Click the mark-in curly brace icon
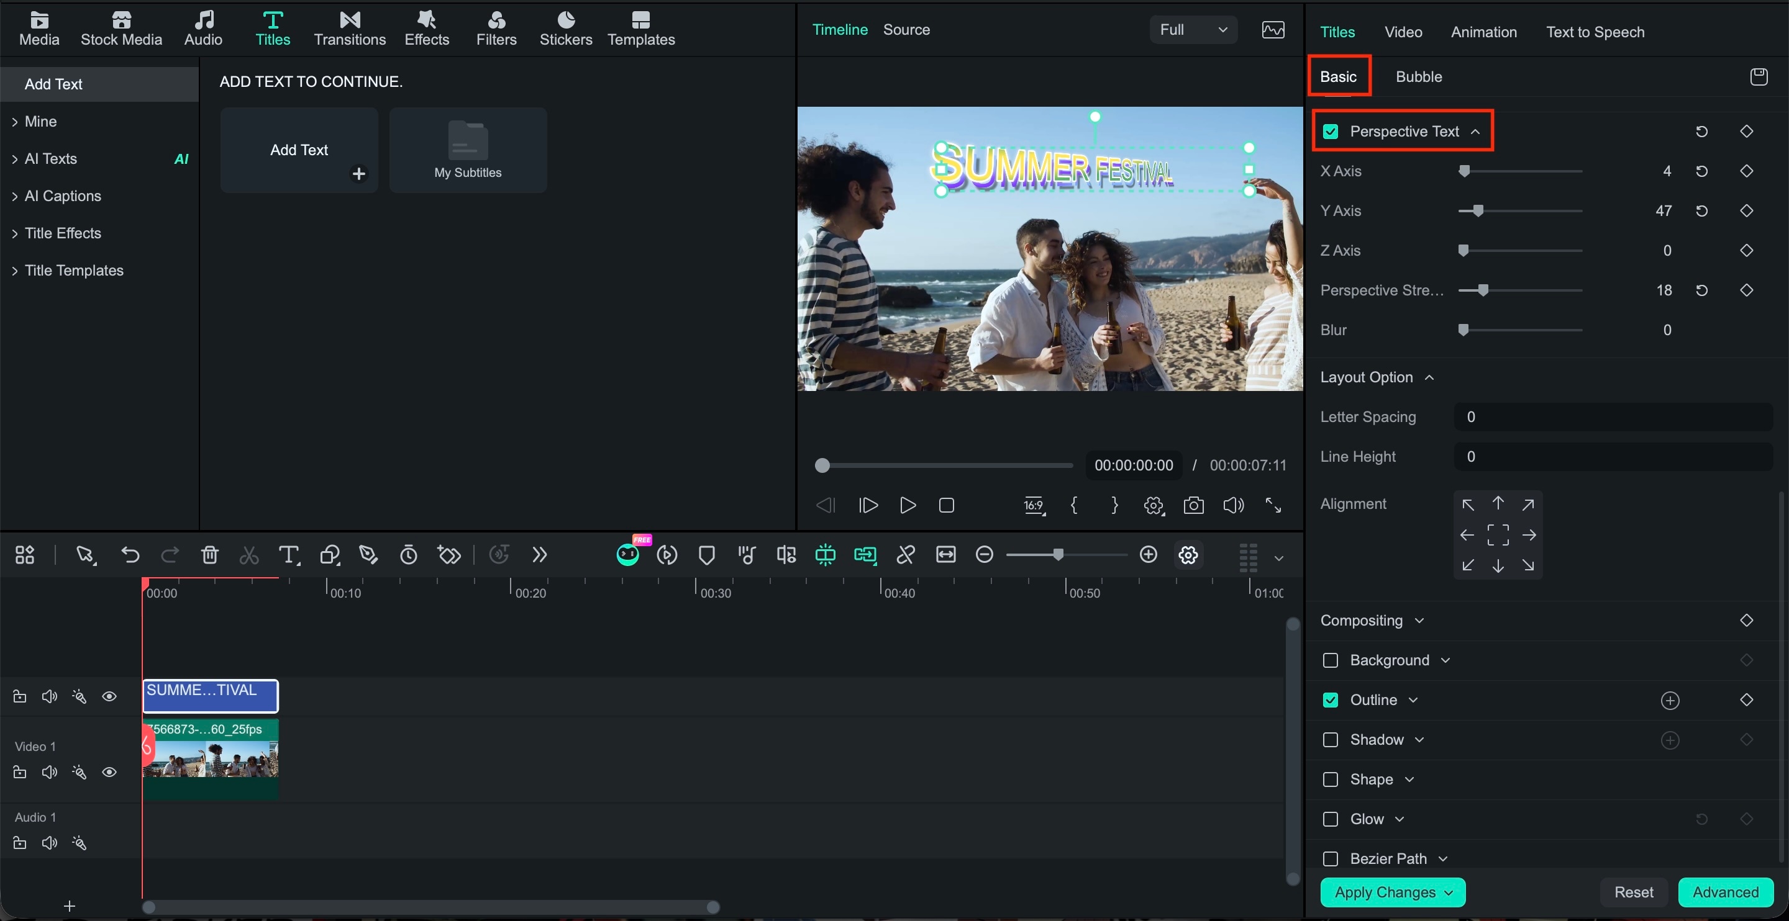The image size is (1789, 921). [x=1073, y=505]
